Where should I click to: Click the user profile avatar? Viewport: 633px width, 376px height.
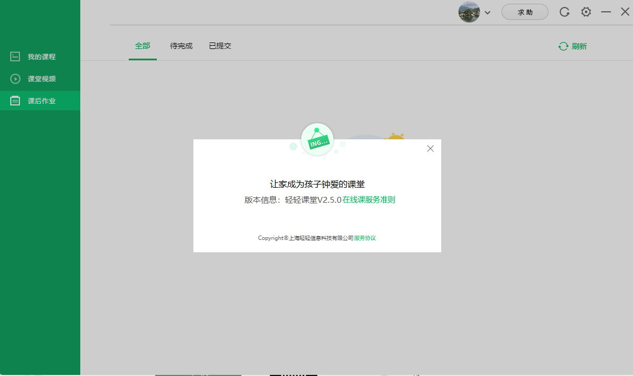tap(468, 11)
